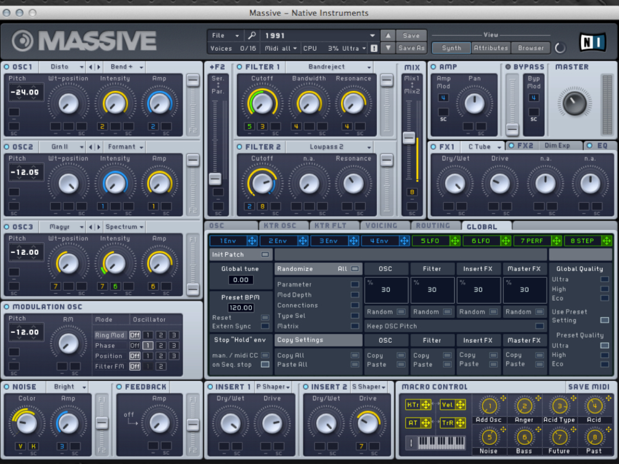Click the Save button
Viewport: 619px width, 464px height.
(x=411, y=35)
